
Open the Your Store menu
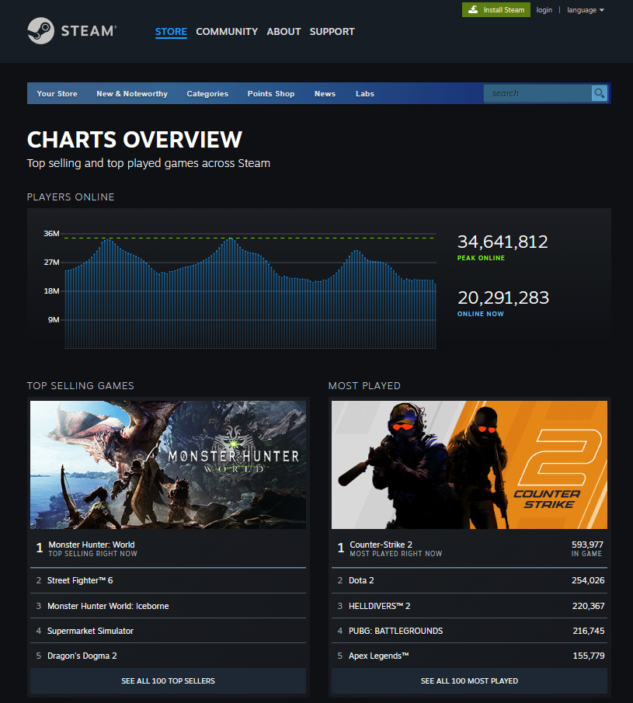click(x=57, y=94)
